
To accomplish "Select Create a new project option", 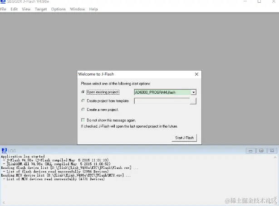I will [83, 110].
